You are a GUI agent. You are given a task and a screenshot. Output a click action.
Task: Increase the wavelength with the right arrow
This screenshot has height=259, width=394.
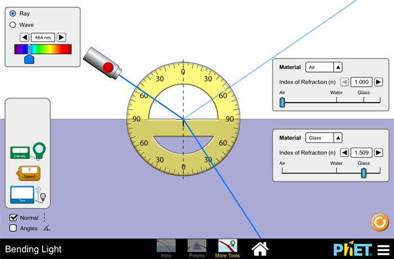coord(61,37)
